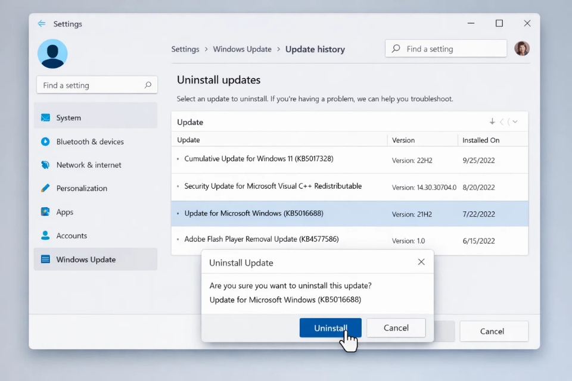
Task: Collapse the Update group using its chevron
Action: click(508, 121)
